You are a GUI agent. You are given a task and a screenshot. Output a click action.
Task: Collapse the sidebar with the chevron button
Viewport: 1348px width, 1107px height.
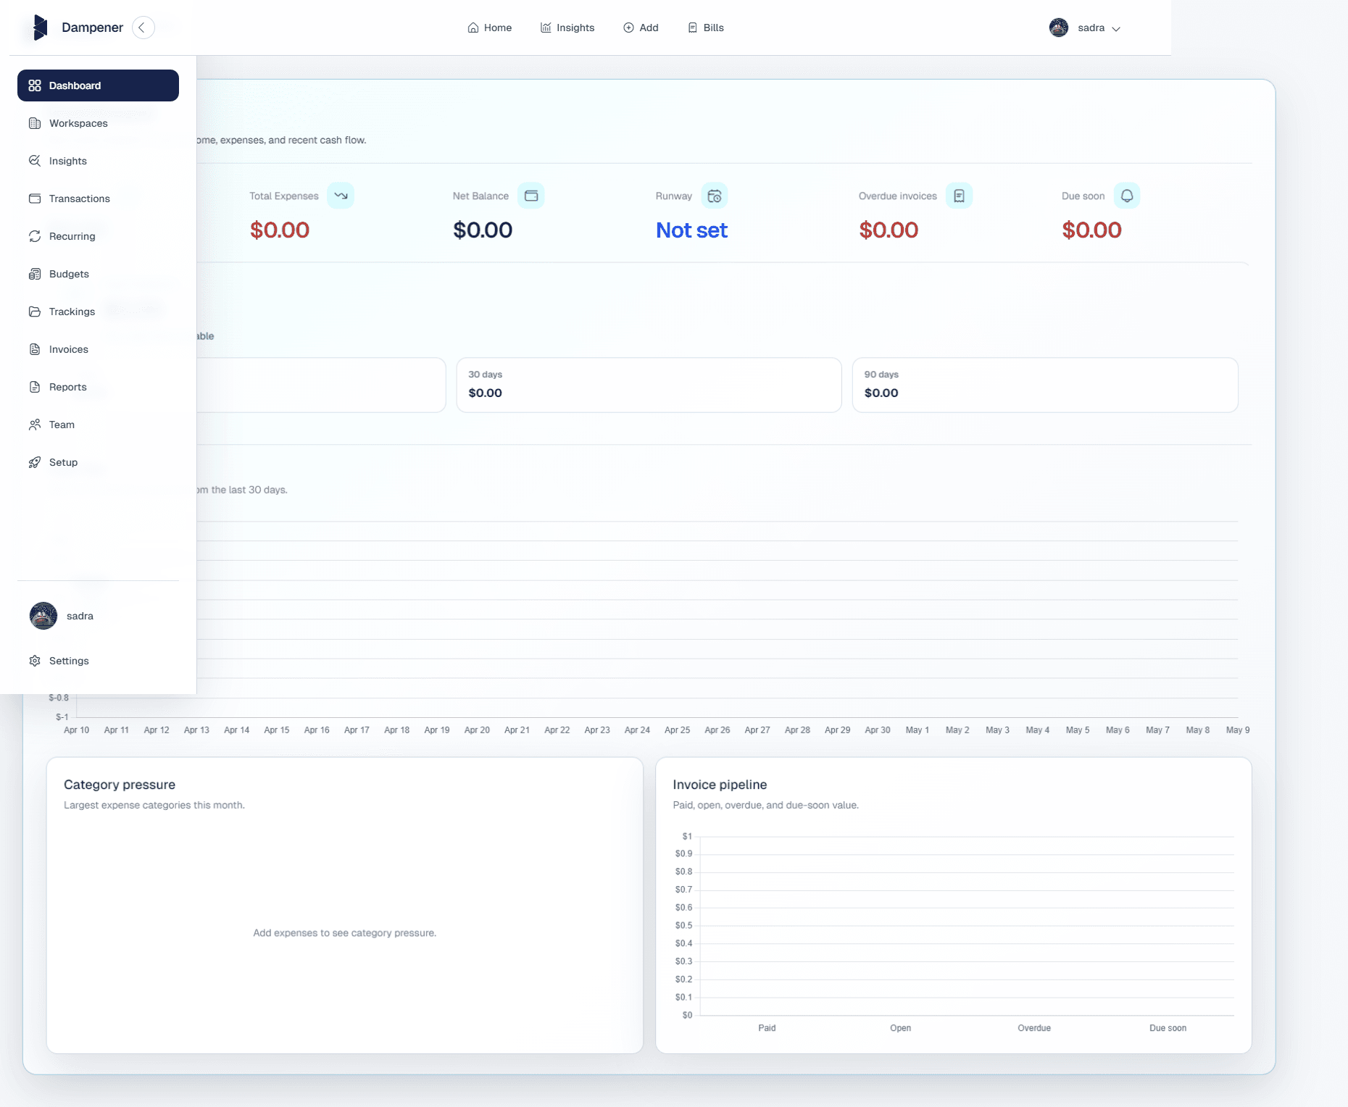(143, 28)
